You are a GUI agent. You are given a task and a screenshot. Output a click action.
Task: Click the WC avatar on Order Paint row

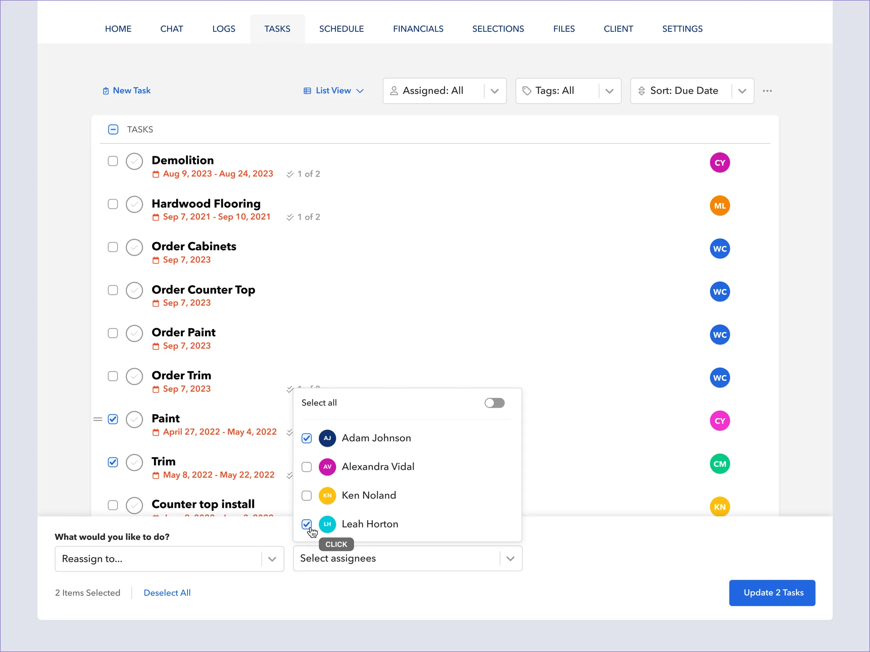coord(719,335)
